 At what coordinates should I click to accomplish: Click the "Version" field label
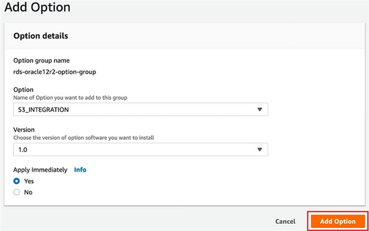click(x=24, y=129)
